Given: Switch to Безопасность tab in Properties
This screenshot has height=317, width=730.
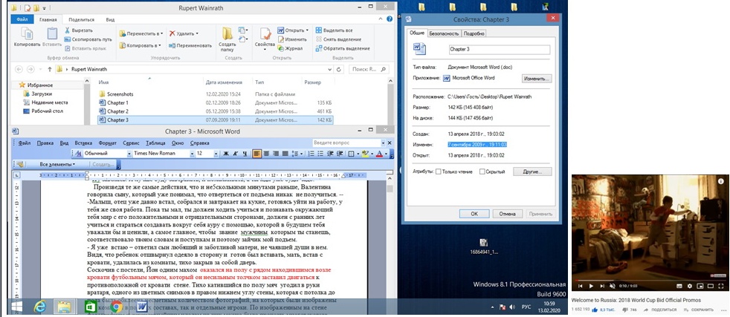Looking at the screenshot, I should pyautogui.click(x=444, y=33).
